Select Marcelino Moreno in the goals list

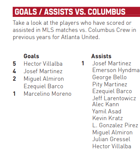pos(47,94)
